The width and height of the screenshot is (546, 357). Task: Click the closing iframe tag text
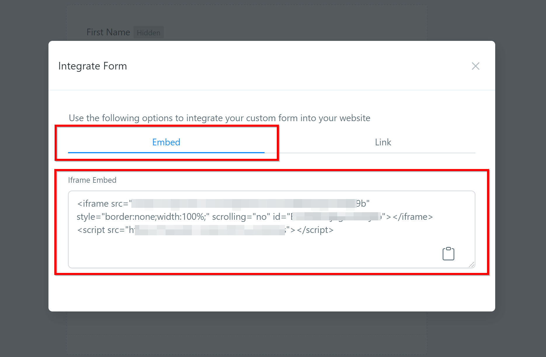[413, 217]
